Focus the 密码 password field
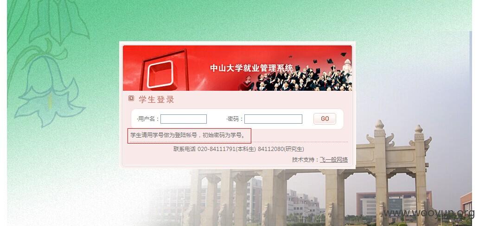Viewport: 479px width, 226px height. (x=274, y=119)
